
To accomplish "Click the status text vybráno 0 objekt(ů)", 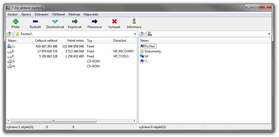I will pos(152,127).
